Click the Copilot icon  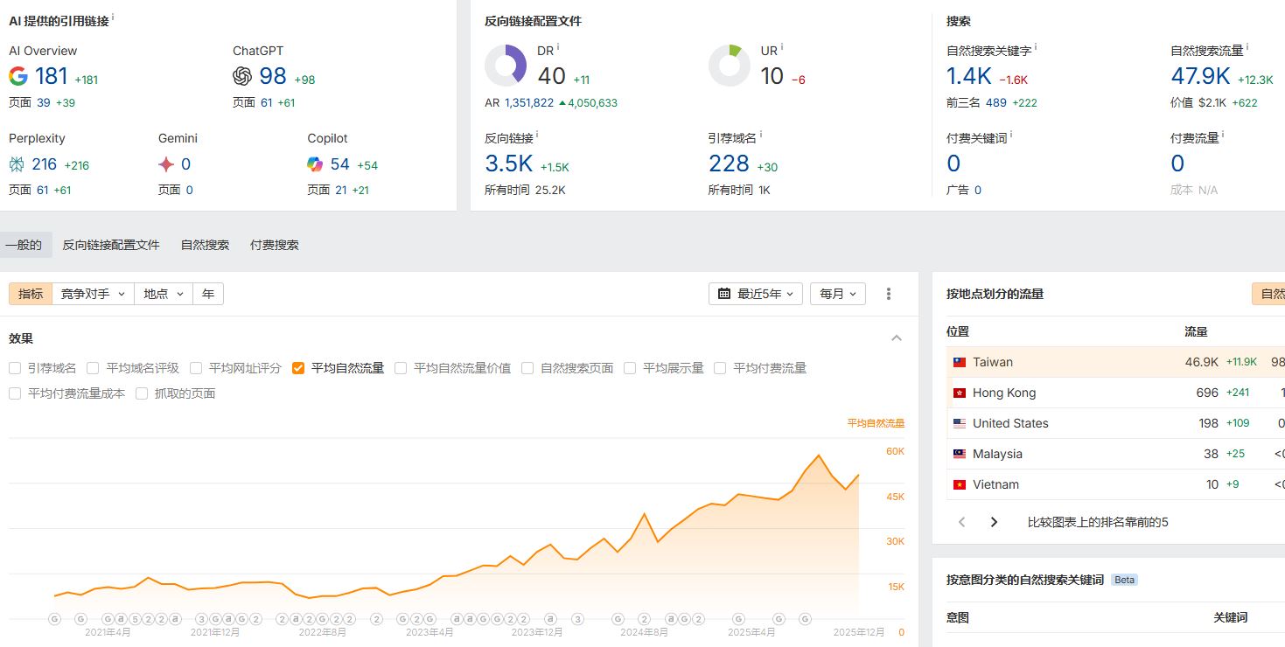pos(313,164)
